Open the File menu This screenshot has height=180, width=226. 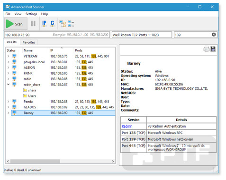(x=8, y=14)
